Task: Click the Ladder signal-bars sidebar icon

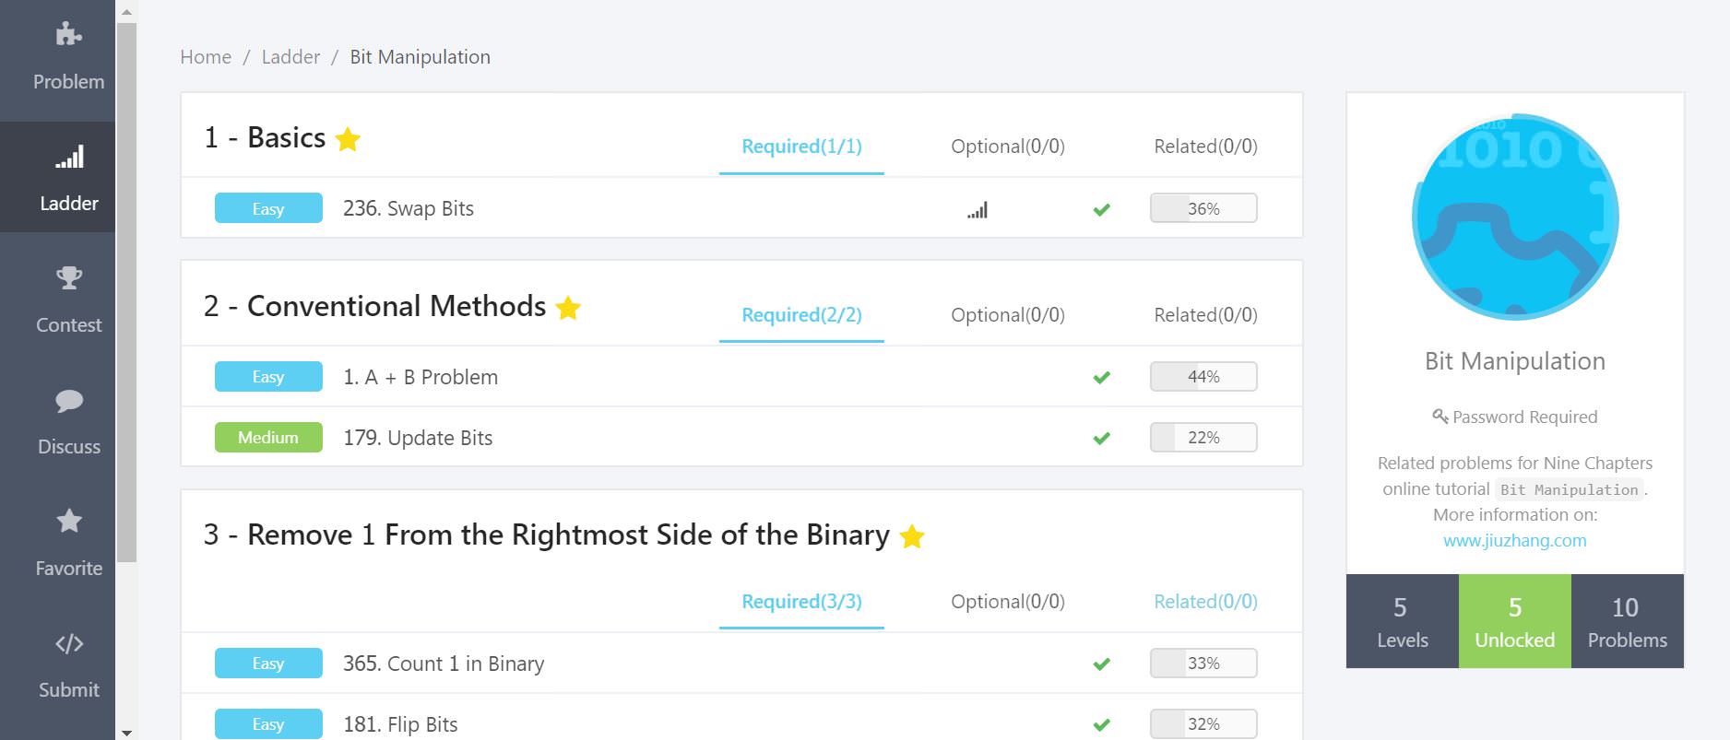Action: 68,157
